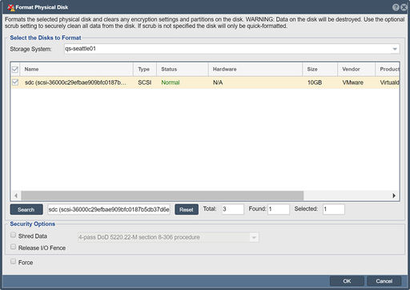Image resolution: width=410 pixels, height=290 pixels.
Task: Uncheck the sdc disk row checkbox
Action: (x=15, y=83)
